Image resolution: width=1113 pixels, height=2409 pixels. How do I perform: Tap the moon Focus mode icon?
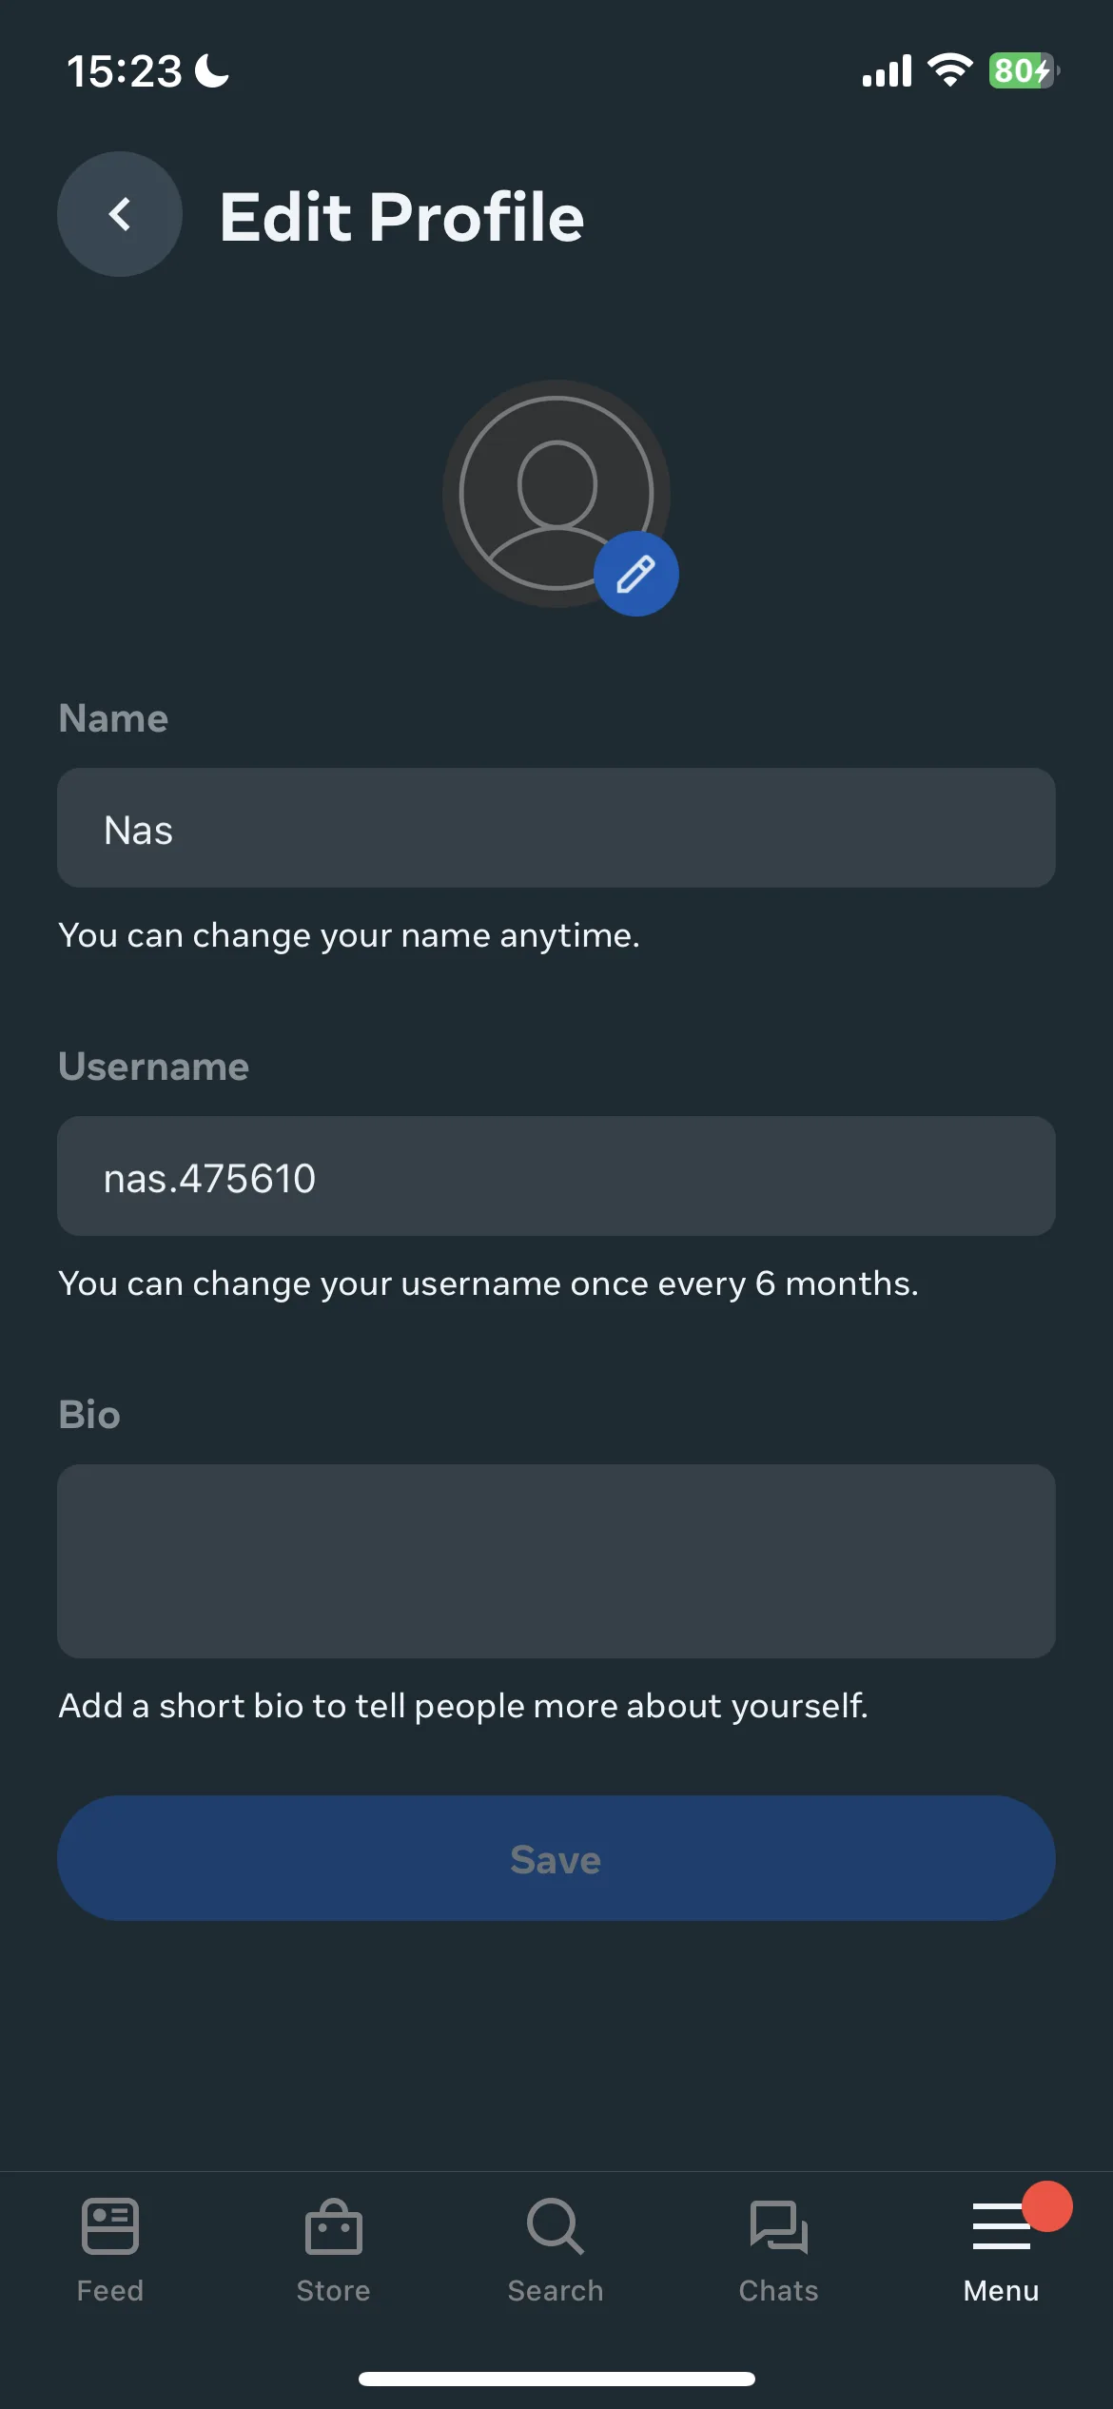(x=211, y=70)
